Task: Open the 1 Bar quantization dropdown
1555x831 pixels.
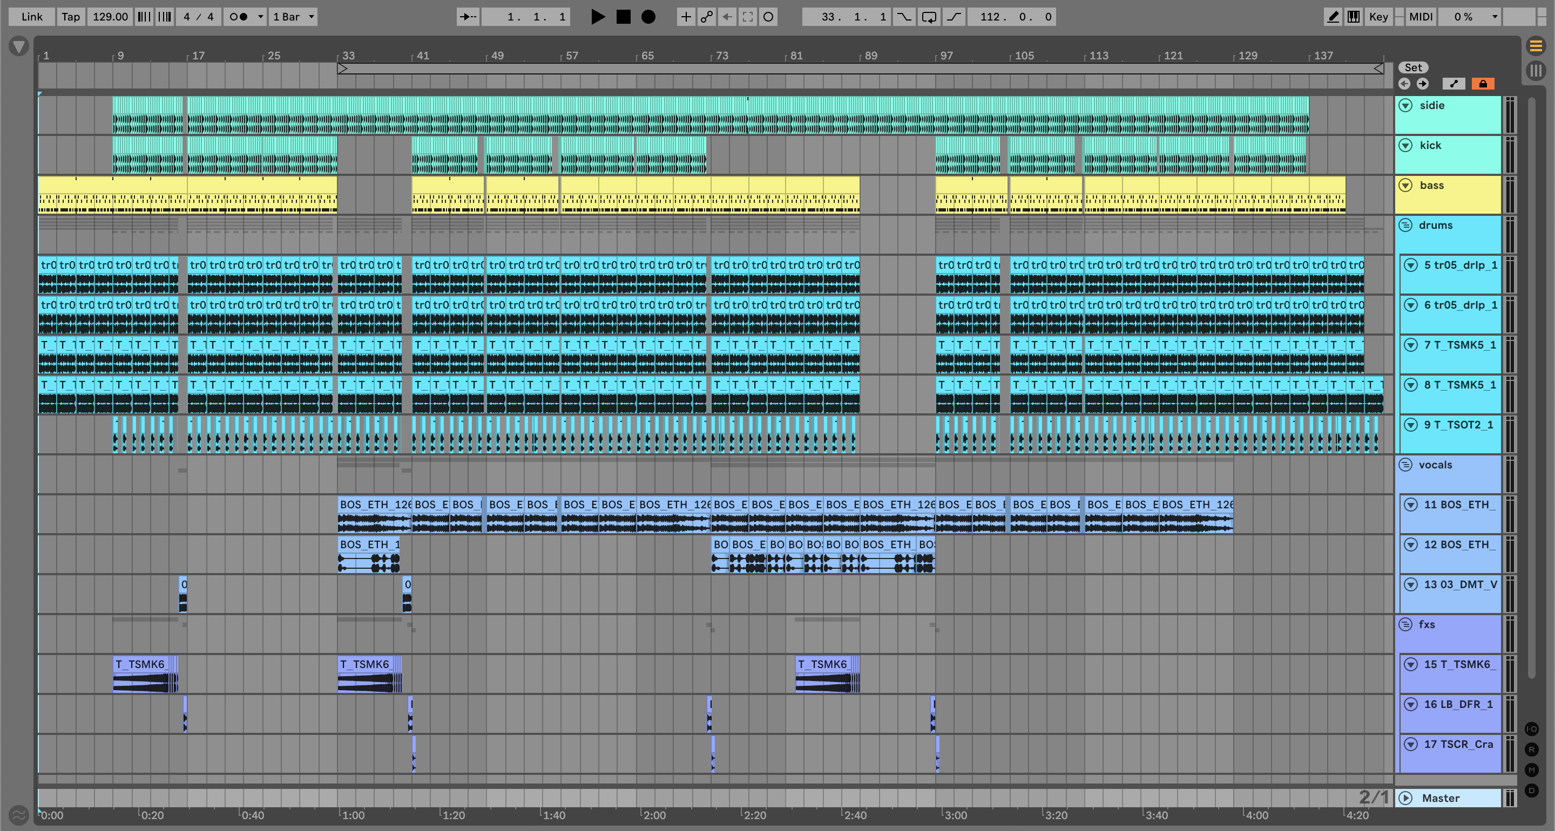Action: 293,17
